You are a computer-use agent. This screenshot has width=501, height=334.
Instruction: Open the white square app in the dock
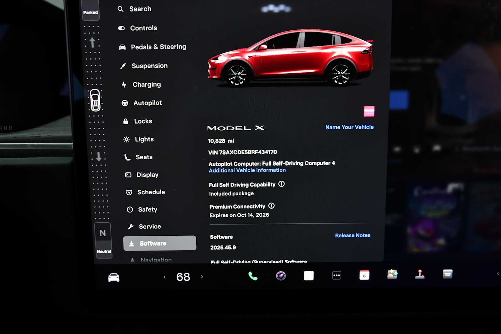click(x=309, y=275)
